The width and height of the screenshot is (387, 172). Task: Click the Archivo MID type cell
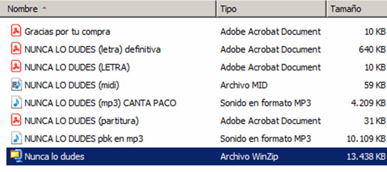244,85
